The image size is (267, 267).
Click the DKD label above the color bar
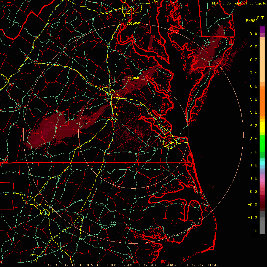[x=261, y=18]
